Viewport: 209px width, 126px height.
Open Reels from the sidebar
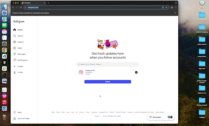[x=18, y=48]
